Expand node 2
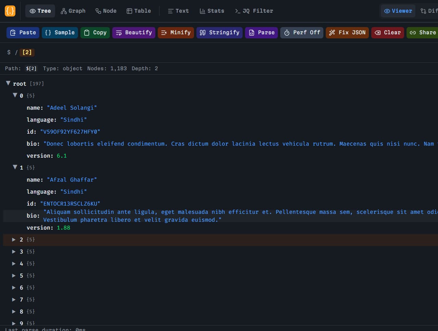438x331 pixels. point(14,240)
